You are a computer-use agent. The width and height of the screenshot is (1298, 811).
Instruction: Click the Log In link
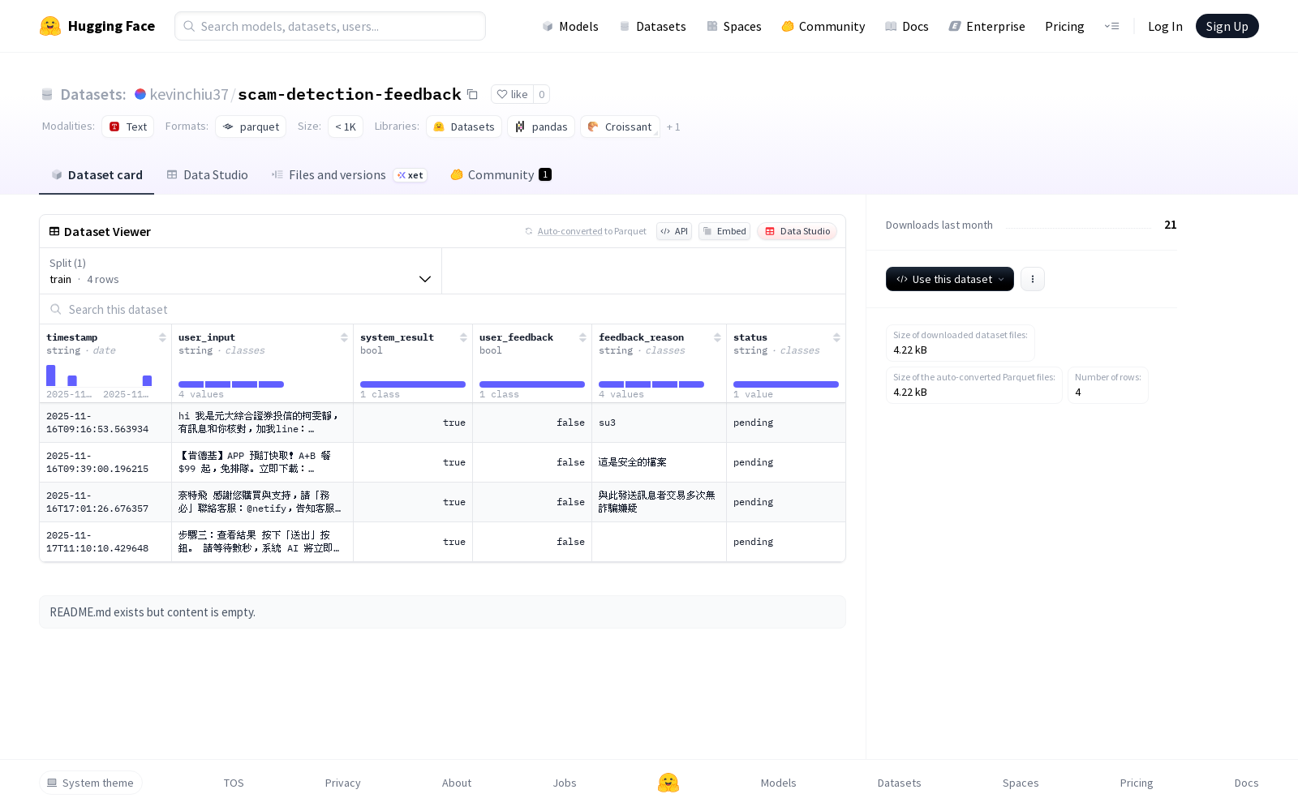point(1165,26)
